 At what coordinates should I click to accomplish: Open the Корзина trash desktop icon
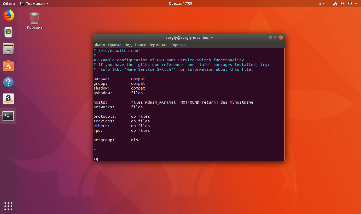click(34, 21)
